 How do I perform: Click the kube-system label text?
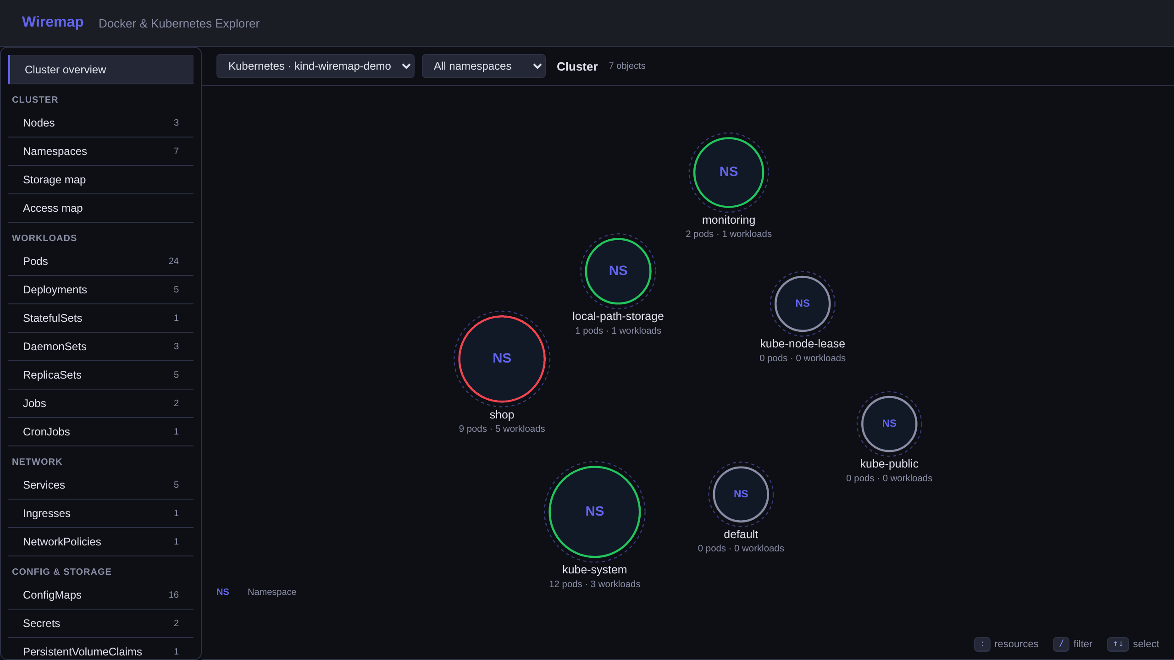click(594, 570)
